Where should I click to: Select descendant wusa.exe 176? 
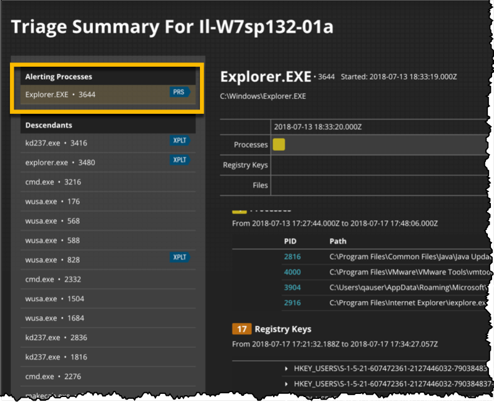[108, 202]
